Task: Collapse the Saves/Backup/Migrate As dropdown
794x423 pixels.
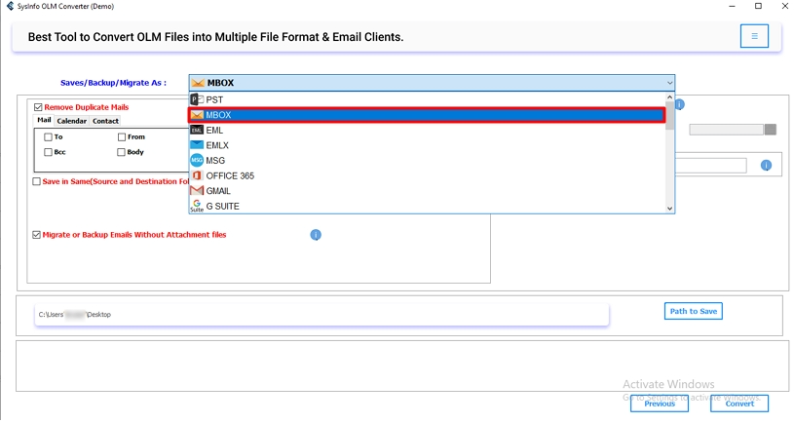Action: pos(669,84)
